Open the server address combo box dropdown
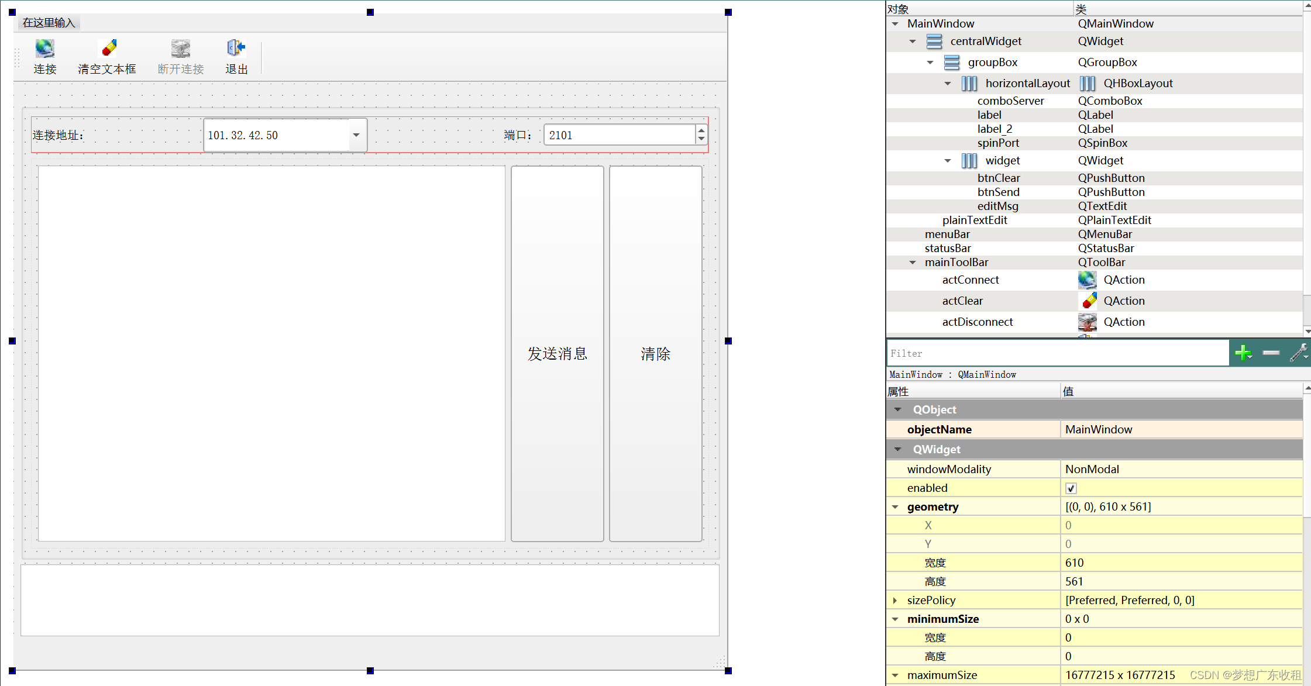Screen dimensions: 1311x686 pyautogui.click(x=356, y=136)
